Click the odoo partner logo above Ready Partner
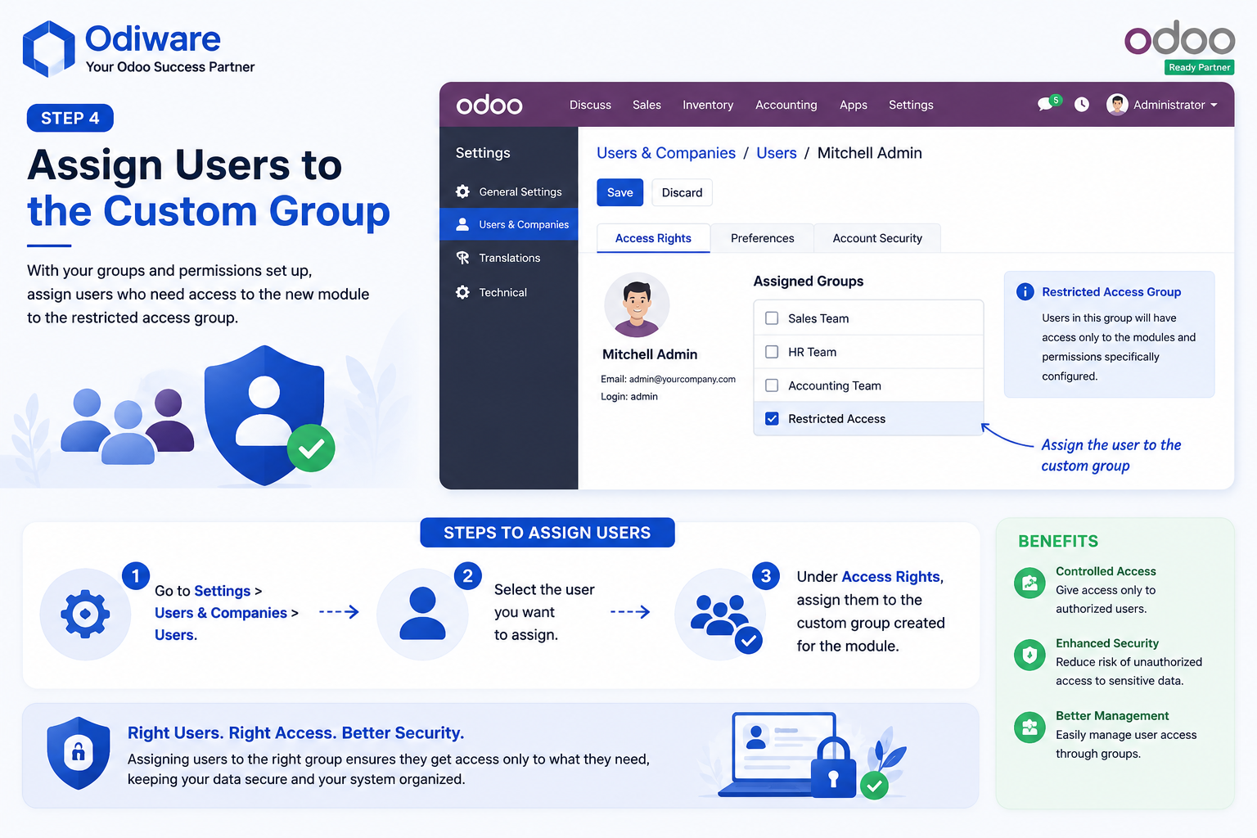This screenshot has width=1257, height=838. point(1179,38)
